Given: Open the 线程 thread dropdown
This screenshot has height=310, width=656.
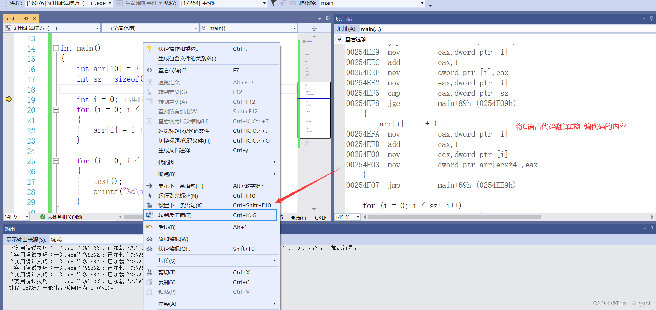Looking at the screenshot, I should pyautogui.click(x=264, y=3).
